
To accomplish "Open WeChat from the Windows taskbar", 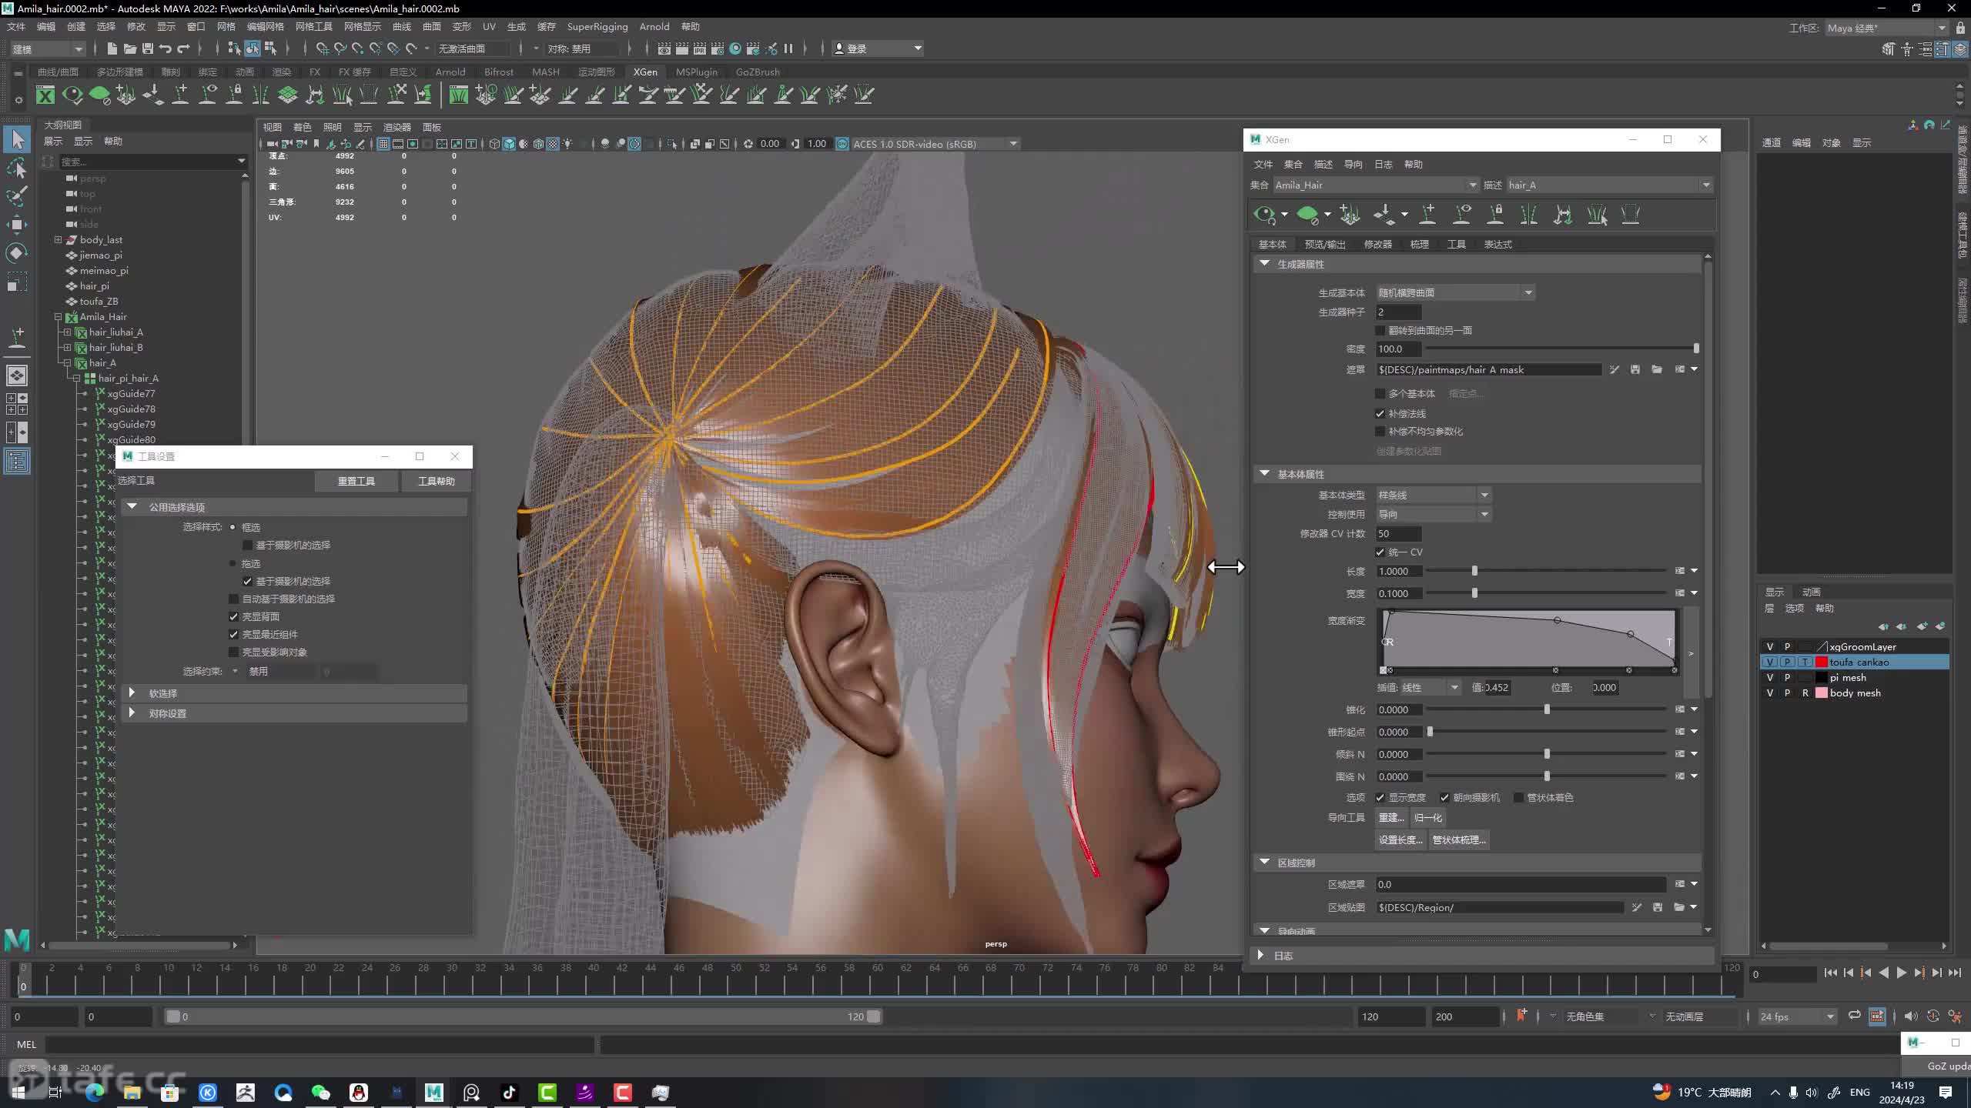I will point(320,1092).
